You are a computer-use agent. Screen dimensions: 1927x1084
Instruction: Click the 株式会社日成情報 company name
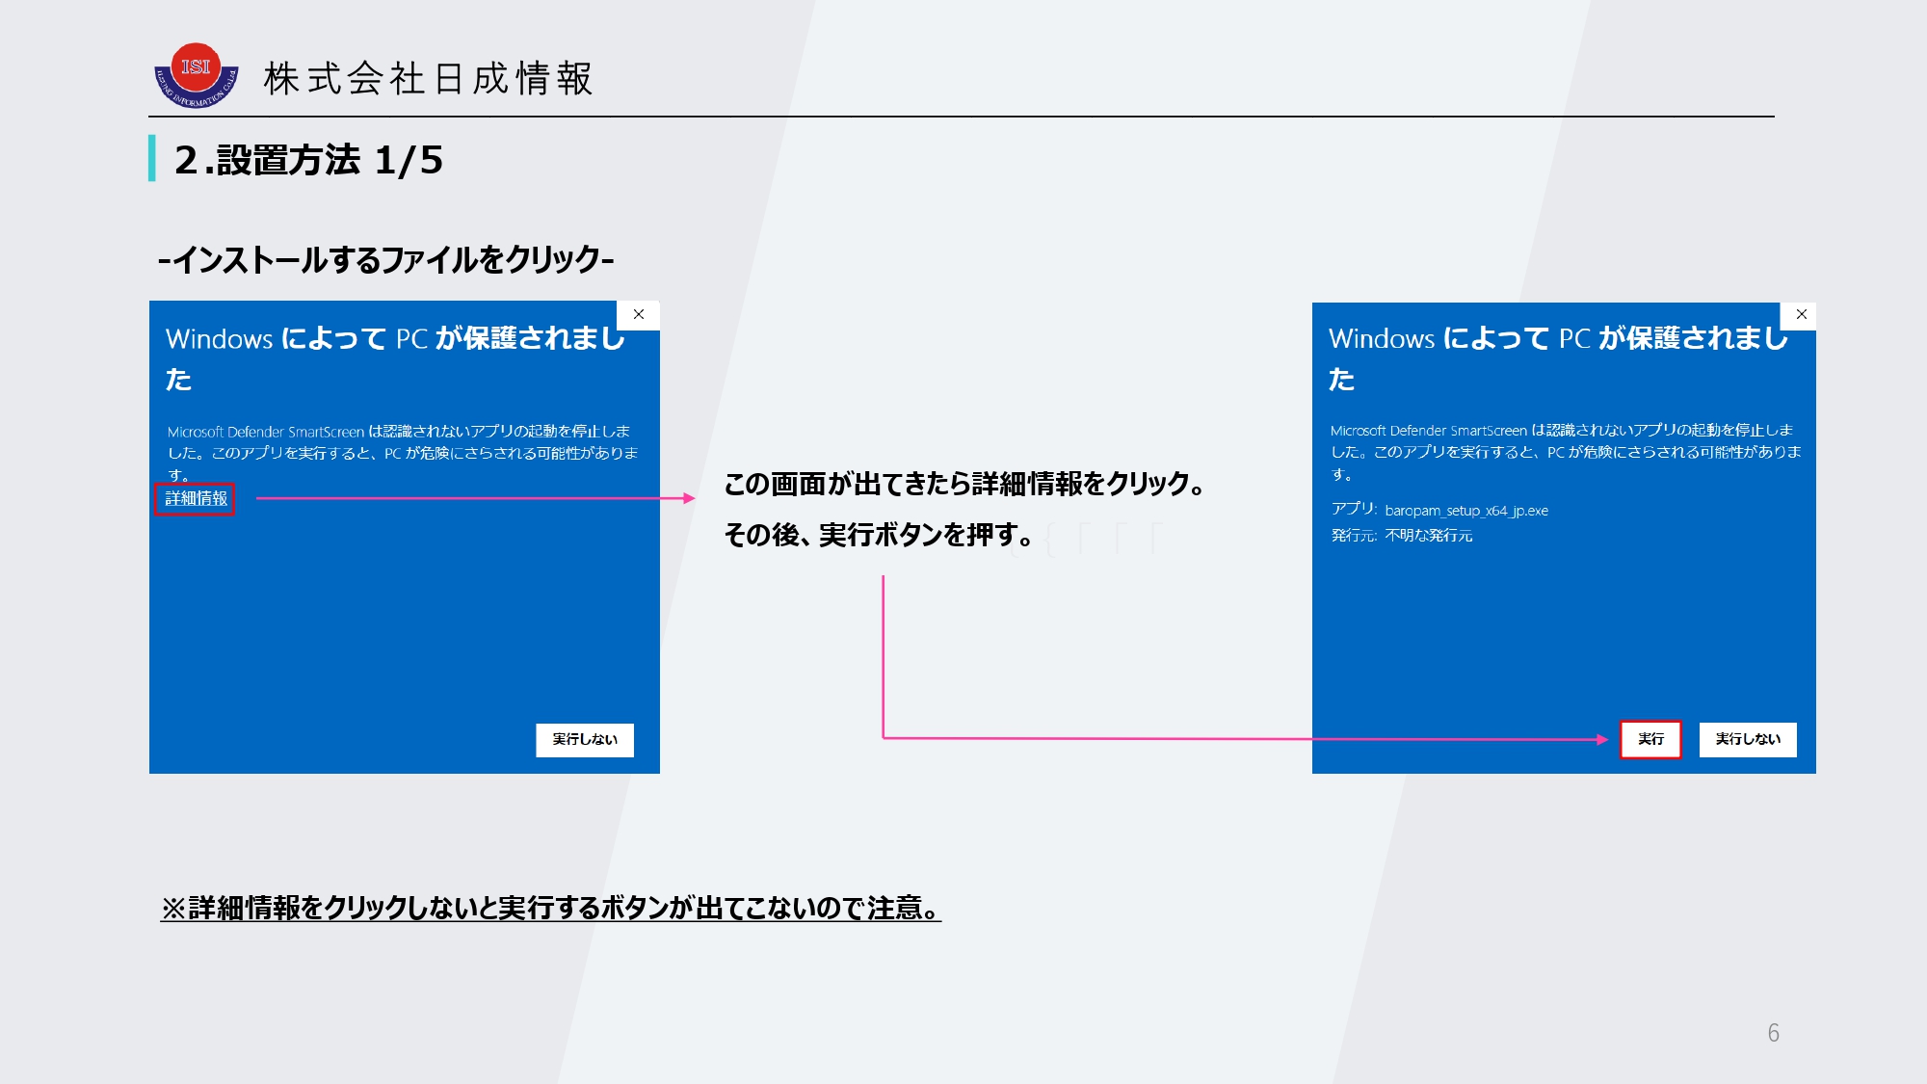tap(429, 78)
